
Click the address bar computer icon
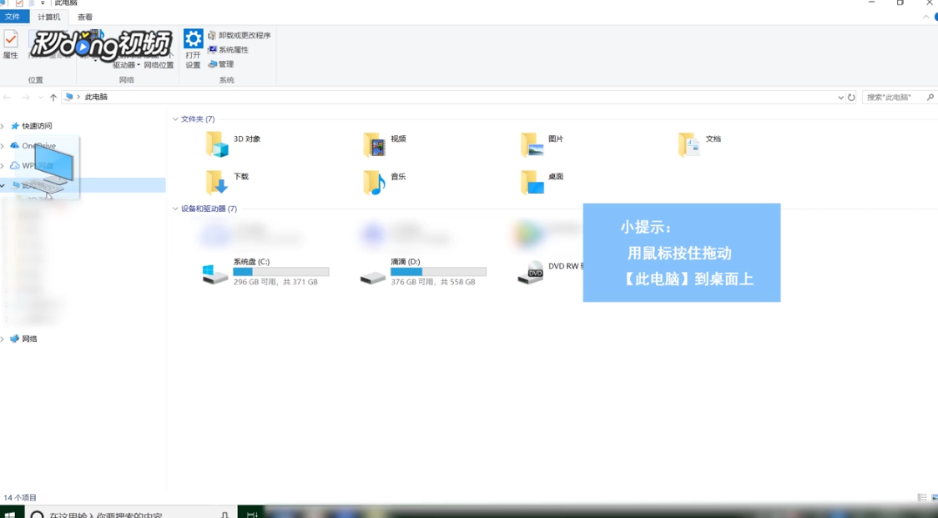pos(68,97)
